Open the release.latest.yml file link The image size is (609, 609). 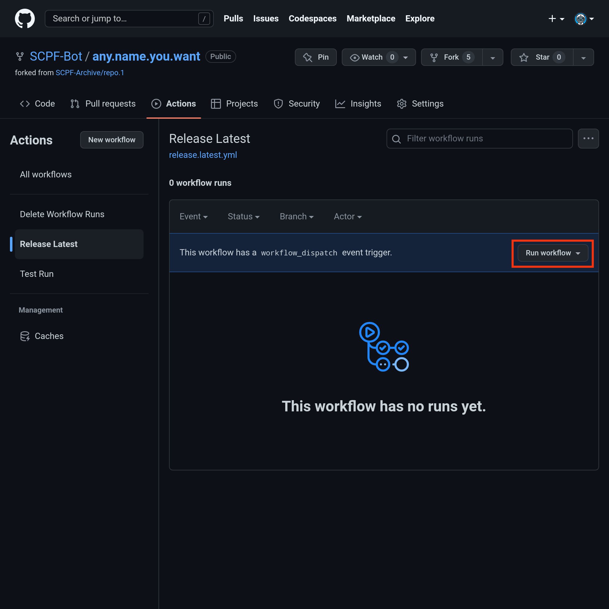tap(203, 155)
